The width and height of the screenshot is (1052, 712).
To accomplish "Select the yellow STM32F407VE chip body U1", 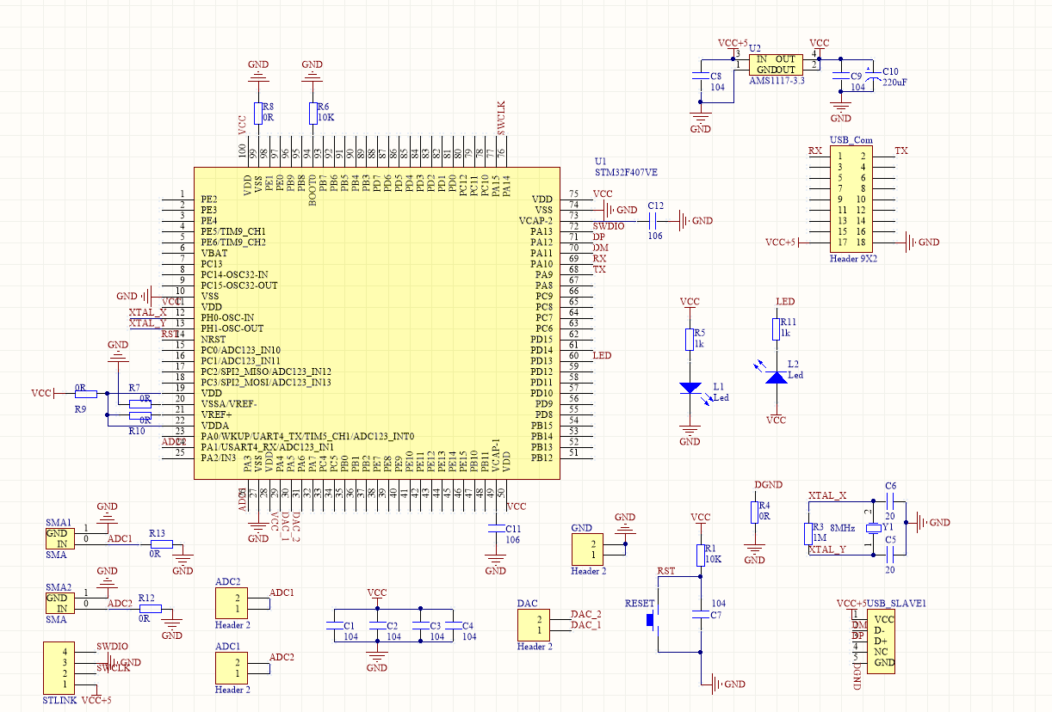I will [x=376, y=323].
